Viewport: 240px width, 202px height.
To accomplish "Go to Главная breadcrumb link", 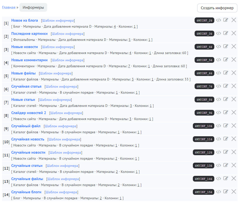I will click(9, 7).
